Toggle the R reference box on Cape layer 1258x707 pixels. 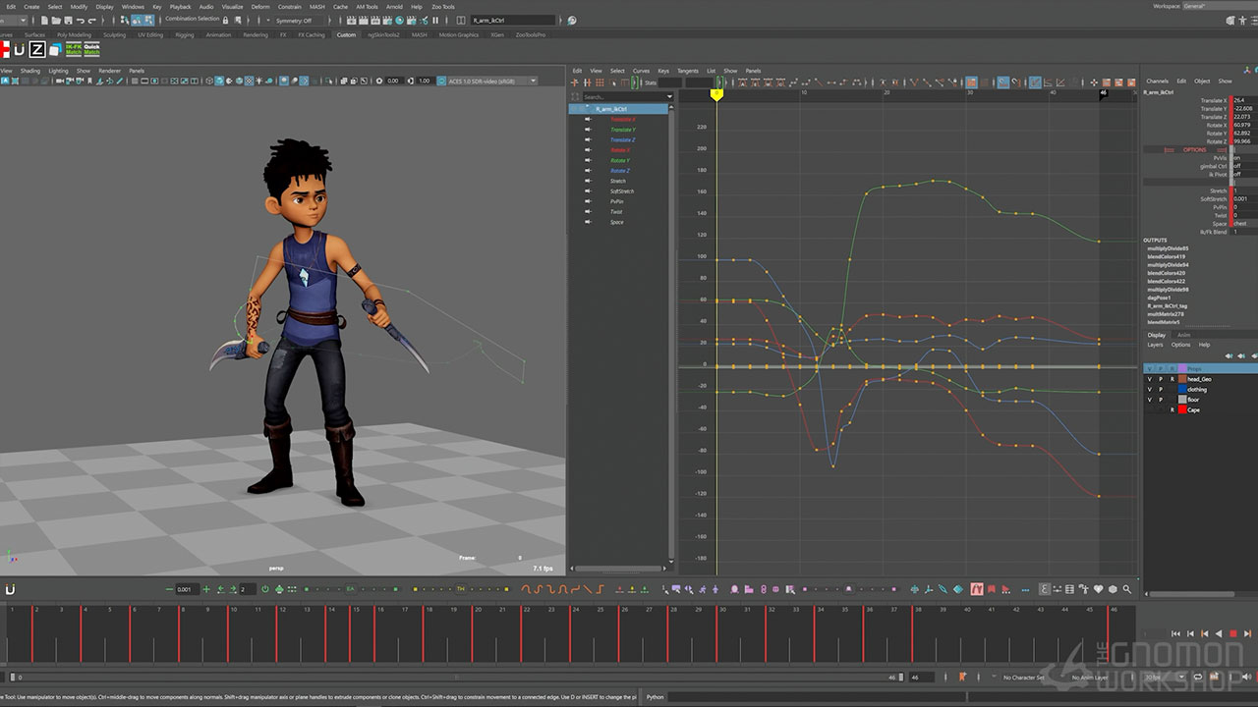point(1172,409)
